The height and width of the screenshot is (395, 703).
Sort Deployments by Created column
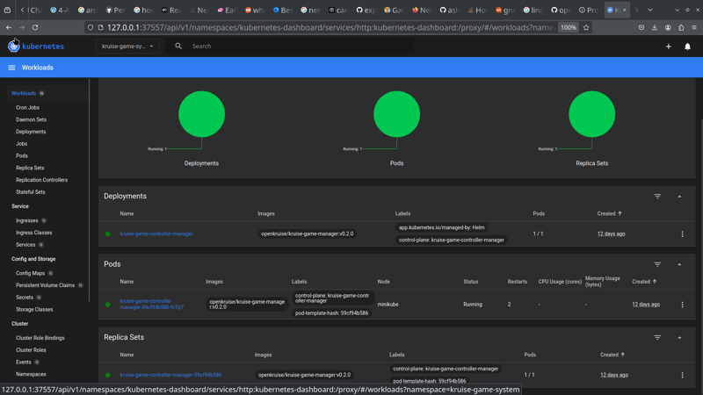tap(606, 213)
